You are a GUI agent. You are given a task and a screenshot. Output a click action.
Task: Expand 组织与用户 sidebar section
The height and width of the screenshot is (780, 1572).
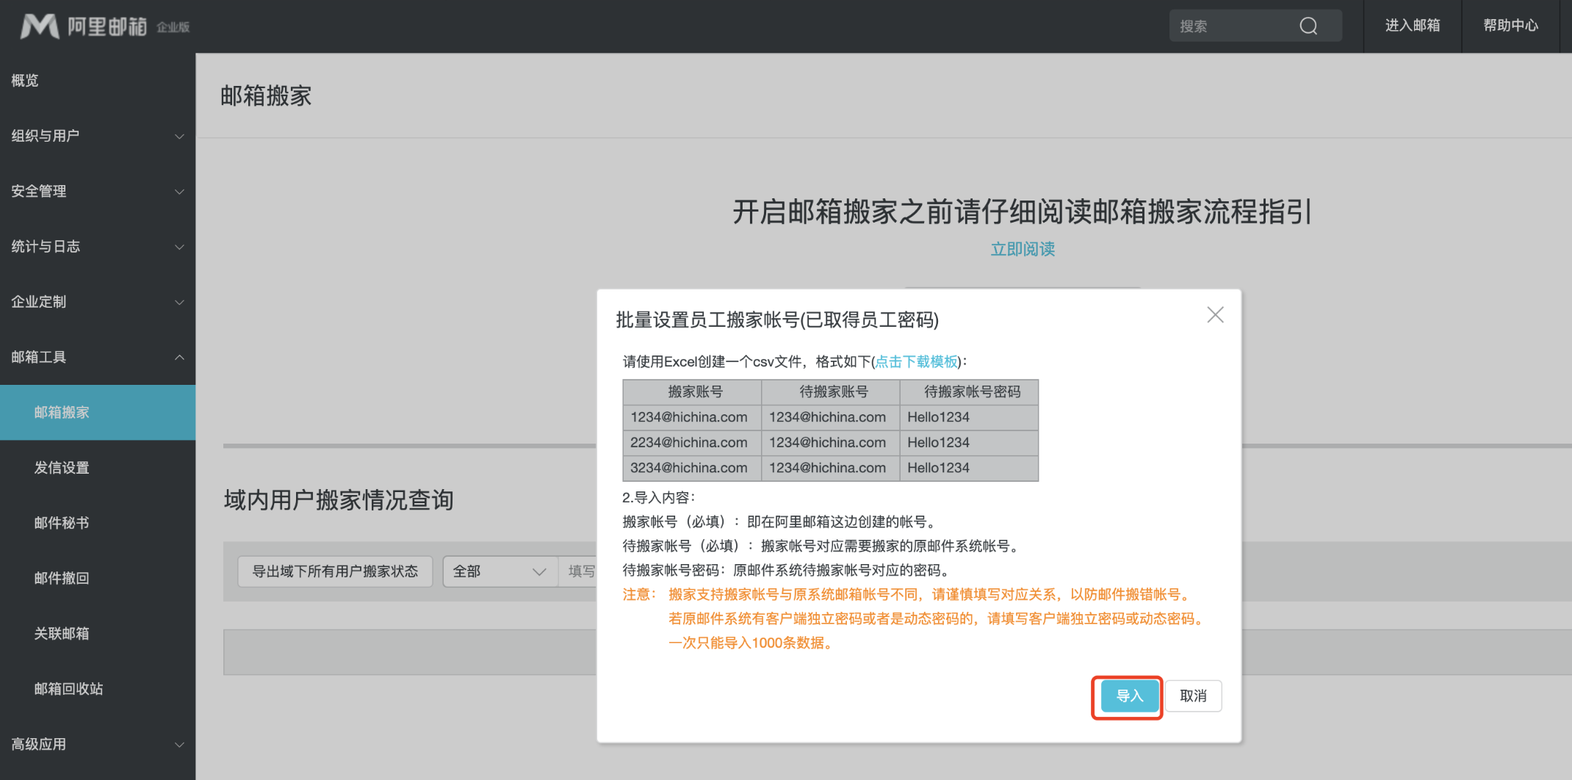click(98, 136)
